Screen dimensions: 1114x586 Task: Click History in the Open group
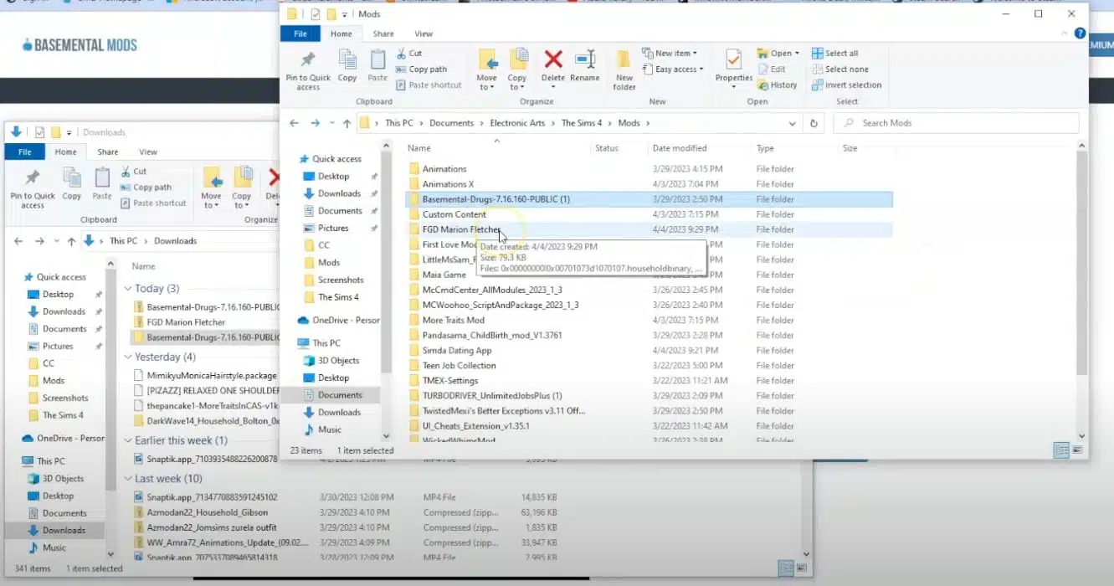778,85
